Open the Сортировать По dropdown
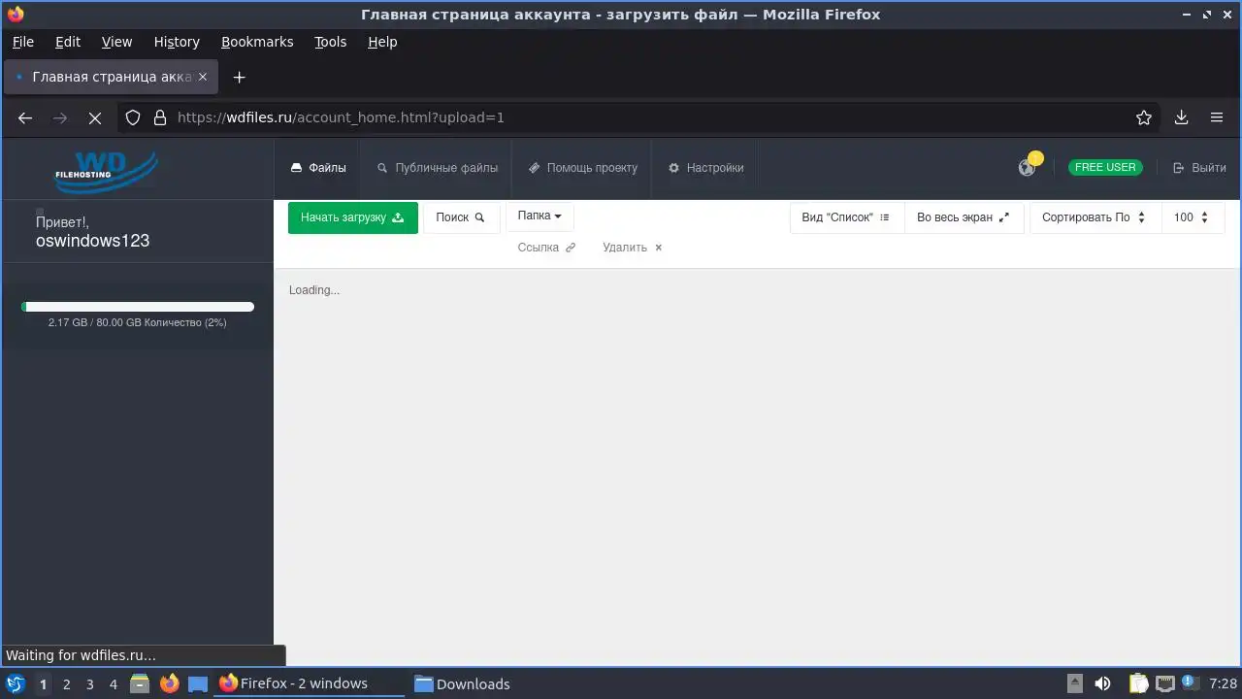Screen dimensions: 1242x699 [x=1095, y=217]
